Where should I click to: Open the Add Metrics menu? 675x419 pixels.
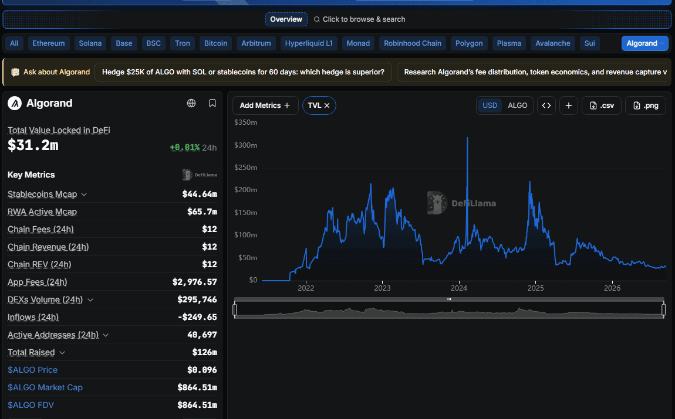tap(265, 105)
